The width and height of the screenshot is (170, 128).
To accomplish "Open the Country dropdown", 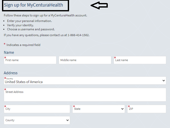I will [x=85, y=81].
